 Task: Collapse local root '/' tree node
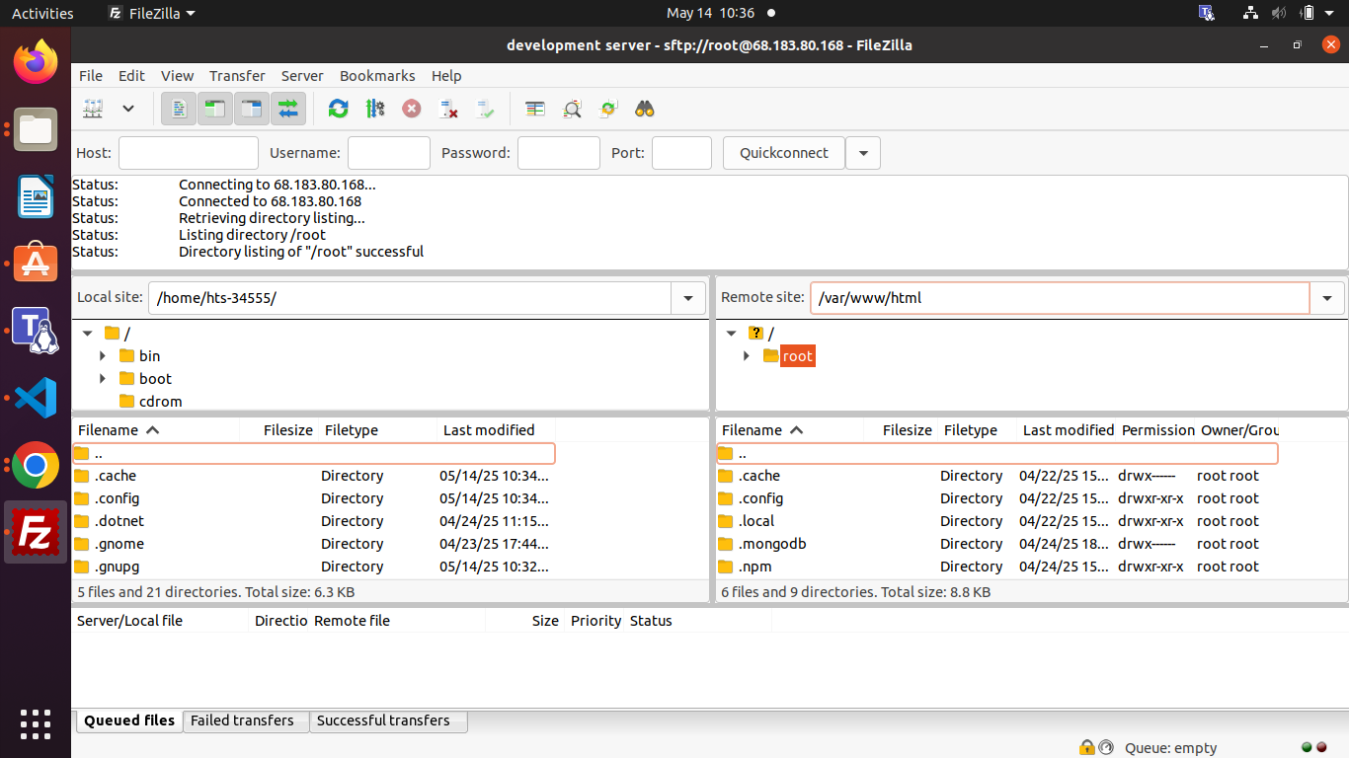coord(88,334)
